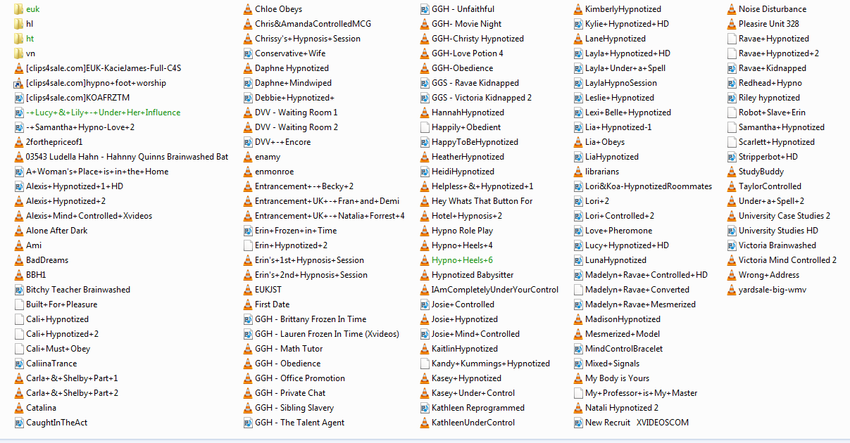Image resolution: width=850 pixels, height=443 pixels.
Task: Select the ht folder icon
Action: click(x=19, y=39)
